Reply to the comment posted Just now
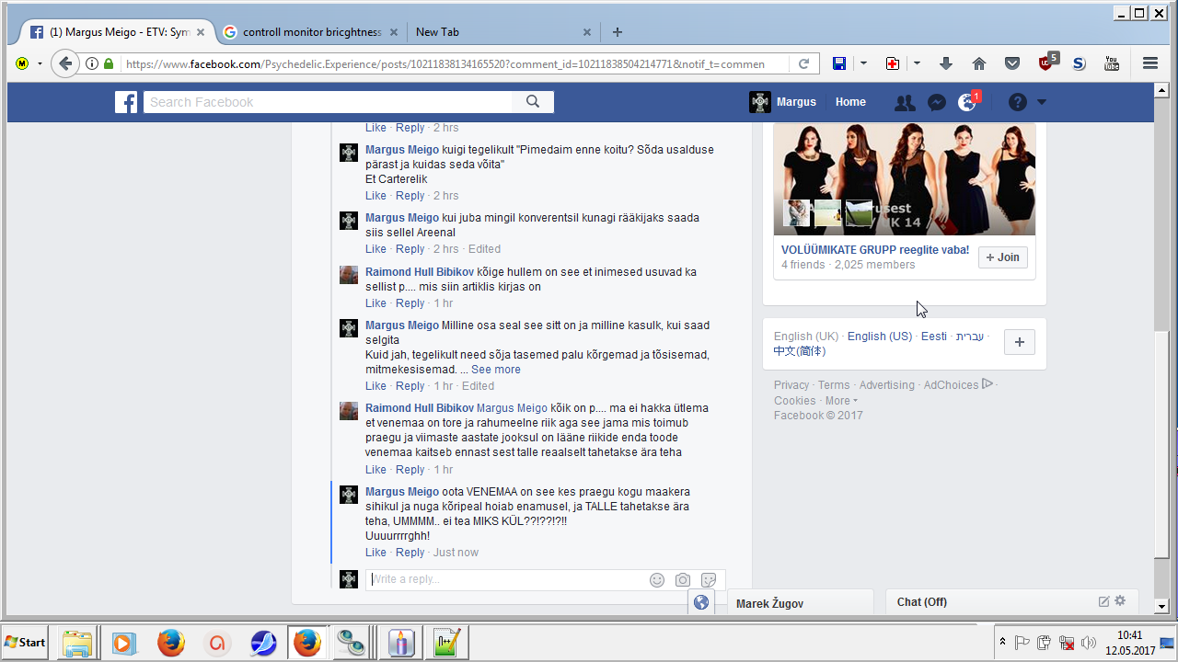 pos(410,553)
